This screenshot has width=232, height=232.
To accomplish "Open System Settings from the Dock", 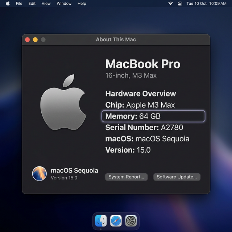I will point(131,221).
